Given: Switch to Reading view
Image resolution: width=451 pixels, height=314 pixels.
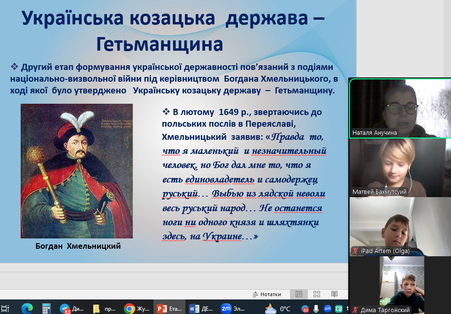Looking at the screenshot, I should point(334,294).
